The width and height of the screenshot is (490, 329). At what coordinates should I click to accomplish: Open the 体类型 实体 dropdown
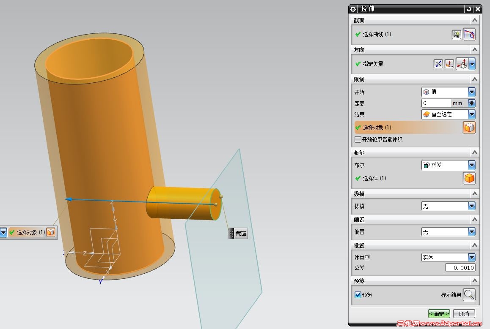[x=471, y=257]
